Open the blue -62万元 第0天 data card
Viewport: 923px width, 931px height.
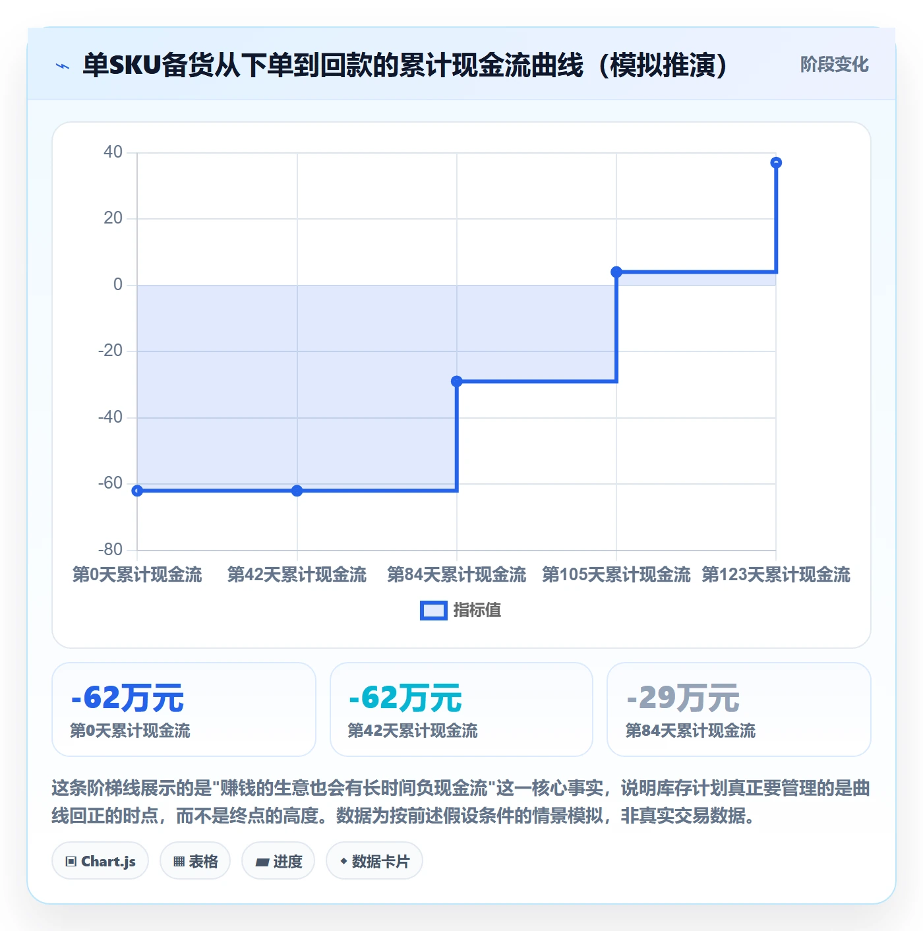[184, 709]
